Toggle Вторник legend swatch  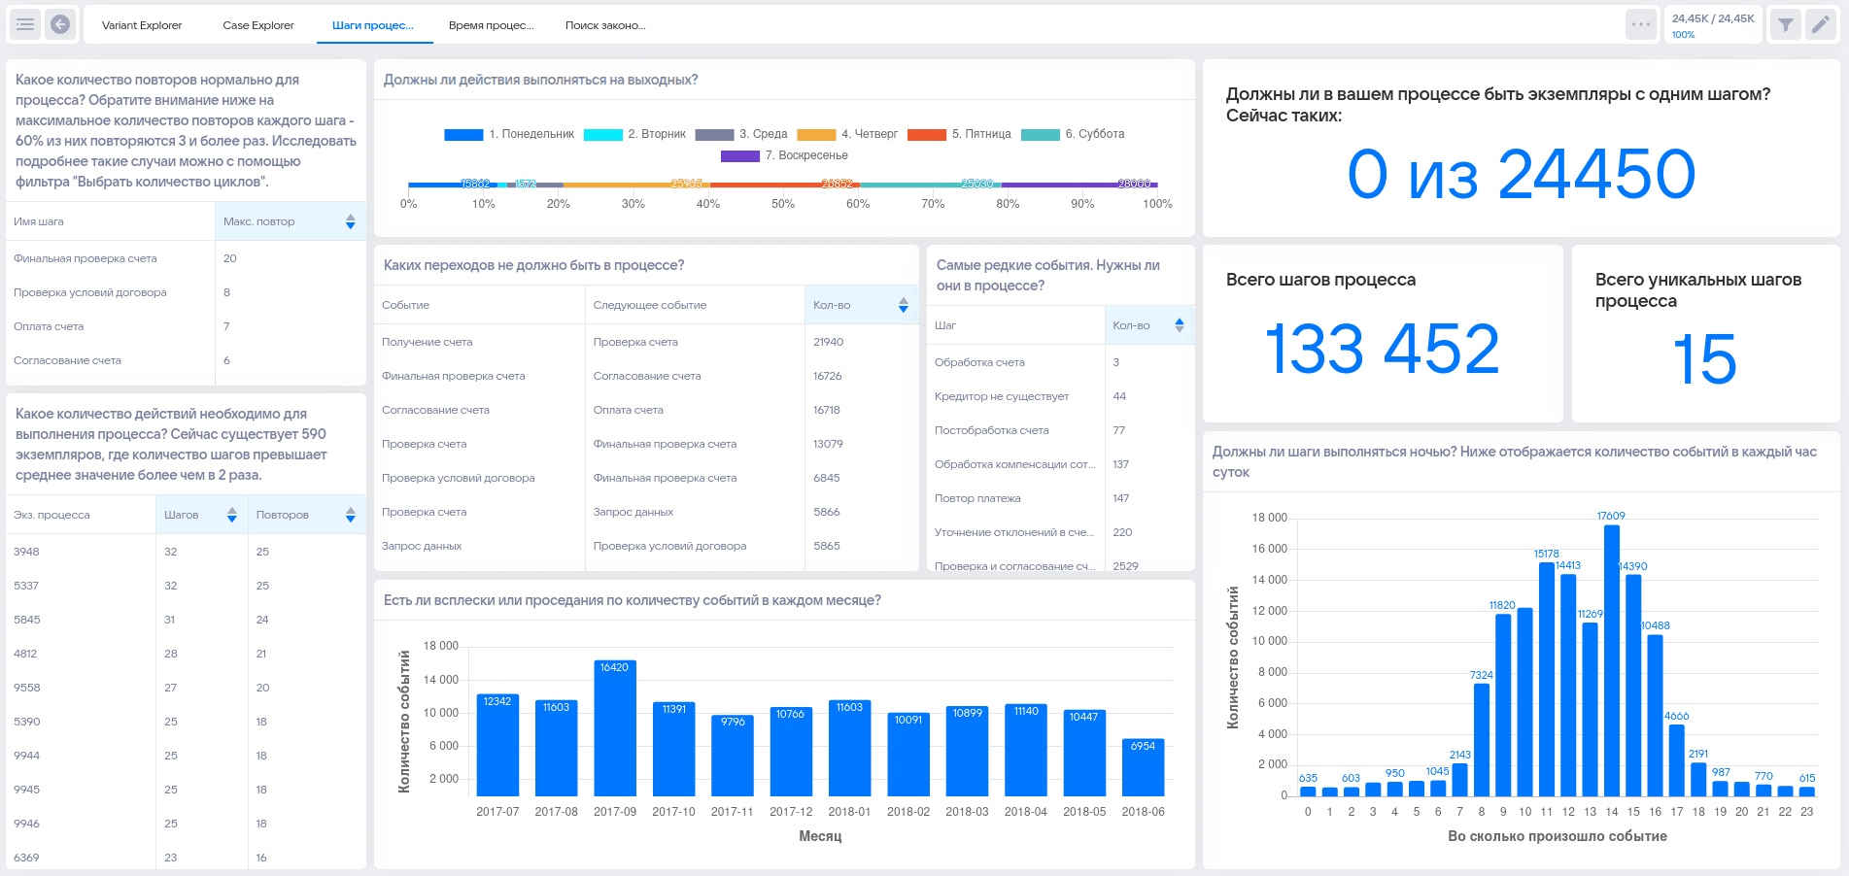(602, 135)
